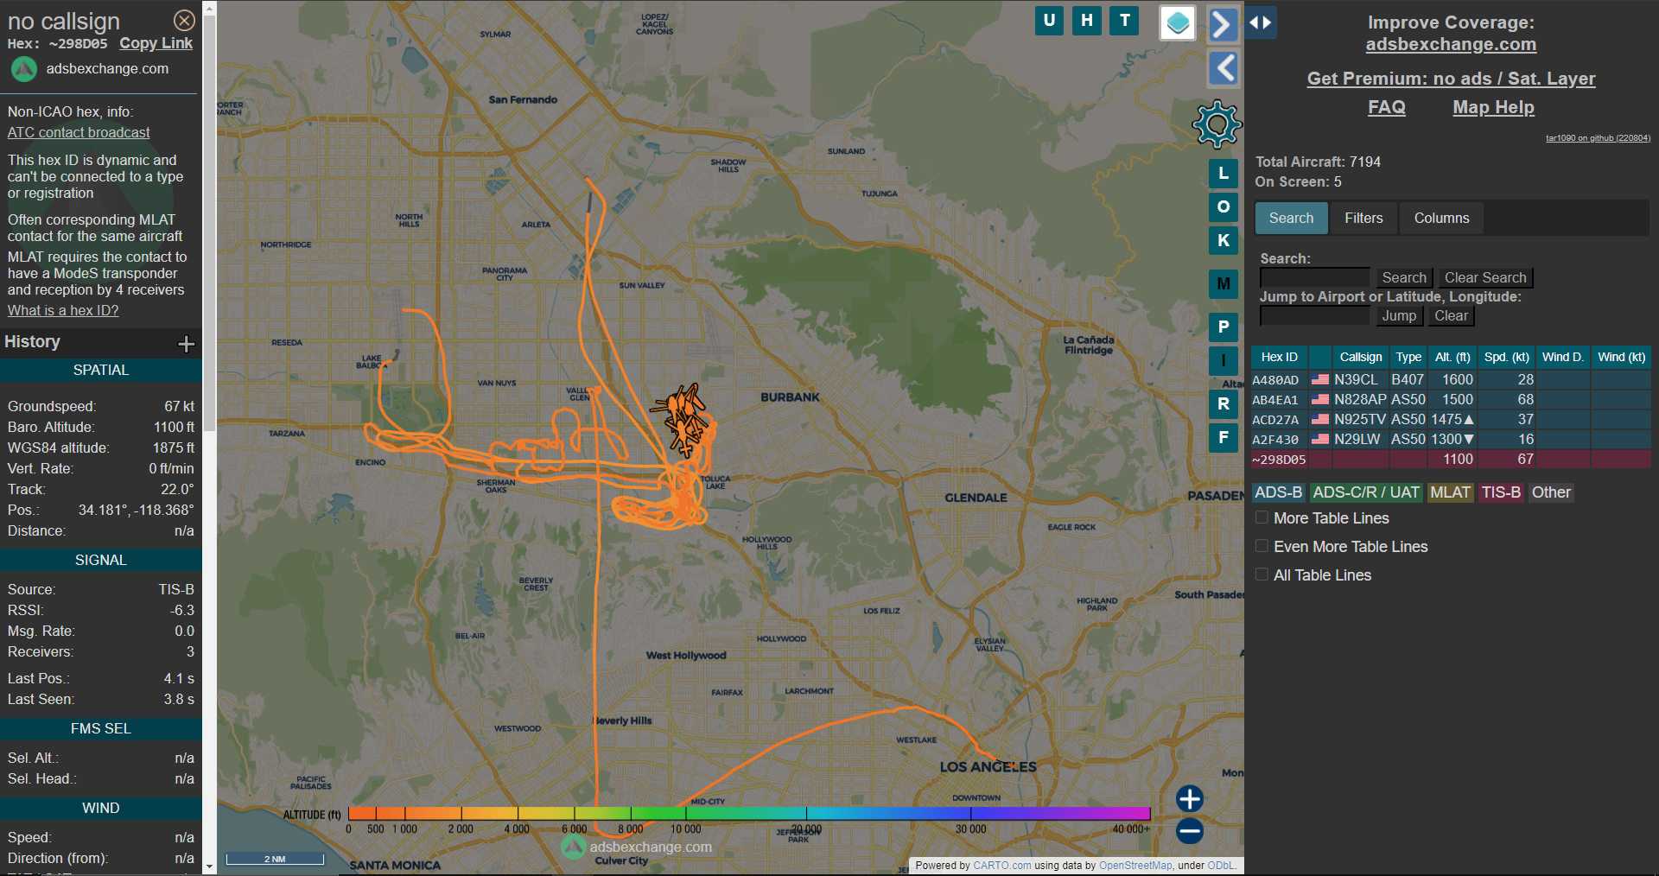
Task: Select the N29LW aircraft row
Action: (1451, 439)
